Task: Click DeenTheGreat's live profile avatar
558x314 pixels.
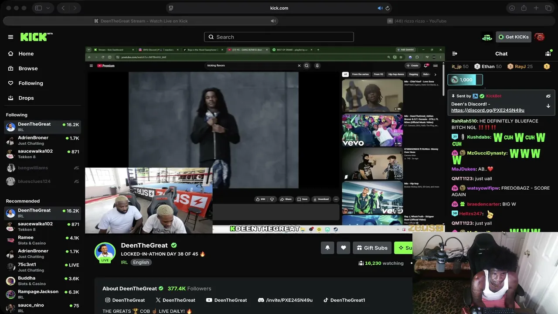Action: [x=105, y=253]
